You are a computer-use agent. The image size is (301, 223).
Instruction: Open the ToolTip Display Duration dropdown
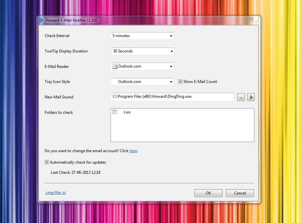[143, 51]
